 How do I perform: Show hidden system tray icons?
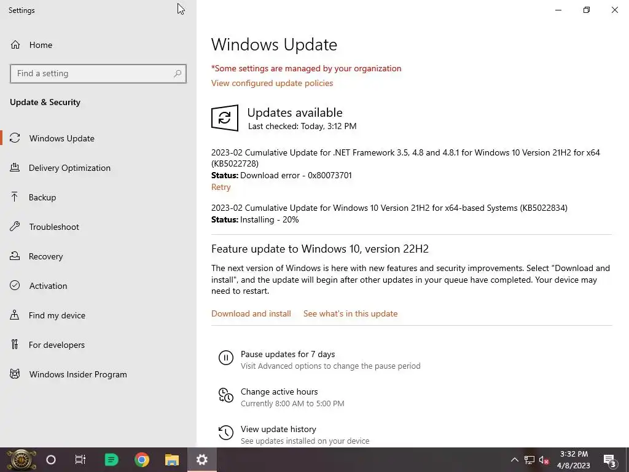coord(514,460)
